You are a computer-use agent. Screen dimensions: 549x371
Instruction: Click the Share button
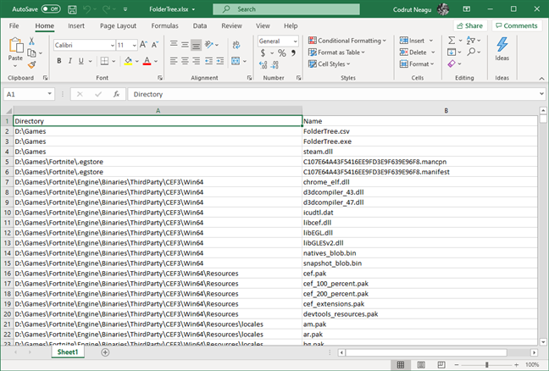(470, 25)
